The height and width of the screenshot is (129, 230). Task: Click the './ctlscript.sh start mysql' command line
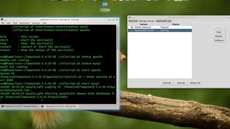click(x=78, y=83)
